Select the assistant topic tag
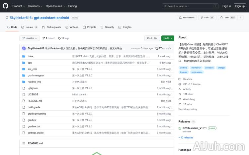This screenshot has height=155, width=249. point(209,68)
